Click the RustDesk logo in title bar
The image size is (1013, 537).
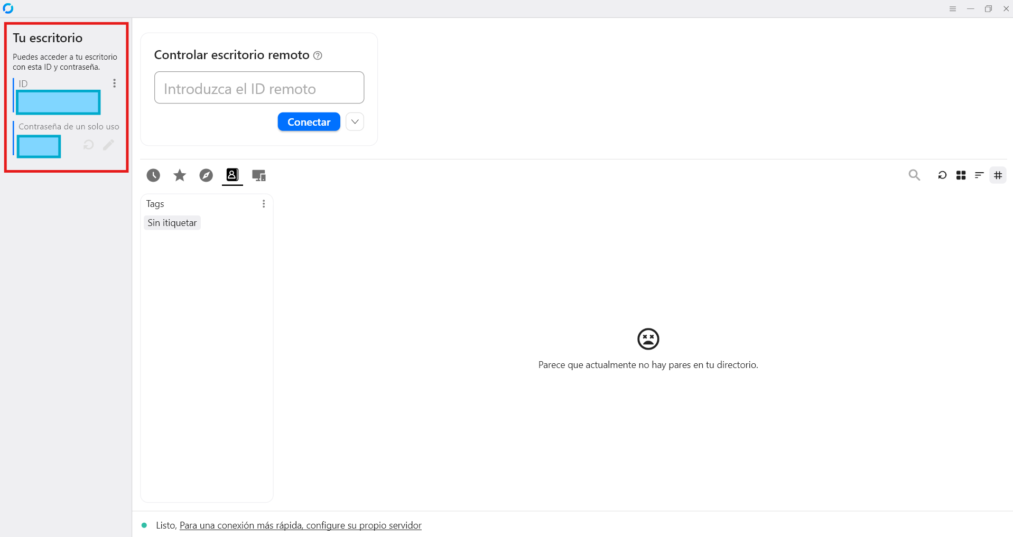click(x=8, y=8)
